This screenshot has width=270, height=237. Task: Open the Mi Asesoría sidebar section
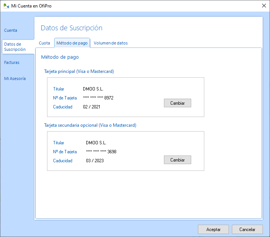pyautogui.click(x=15, y=79)
